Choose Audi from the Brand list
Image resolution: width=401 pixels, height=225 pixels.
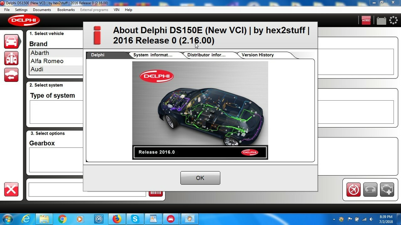pos(37,69)
